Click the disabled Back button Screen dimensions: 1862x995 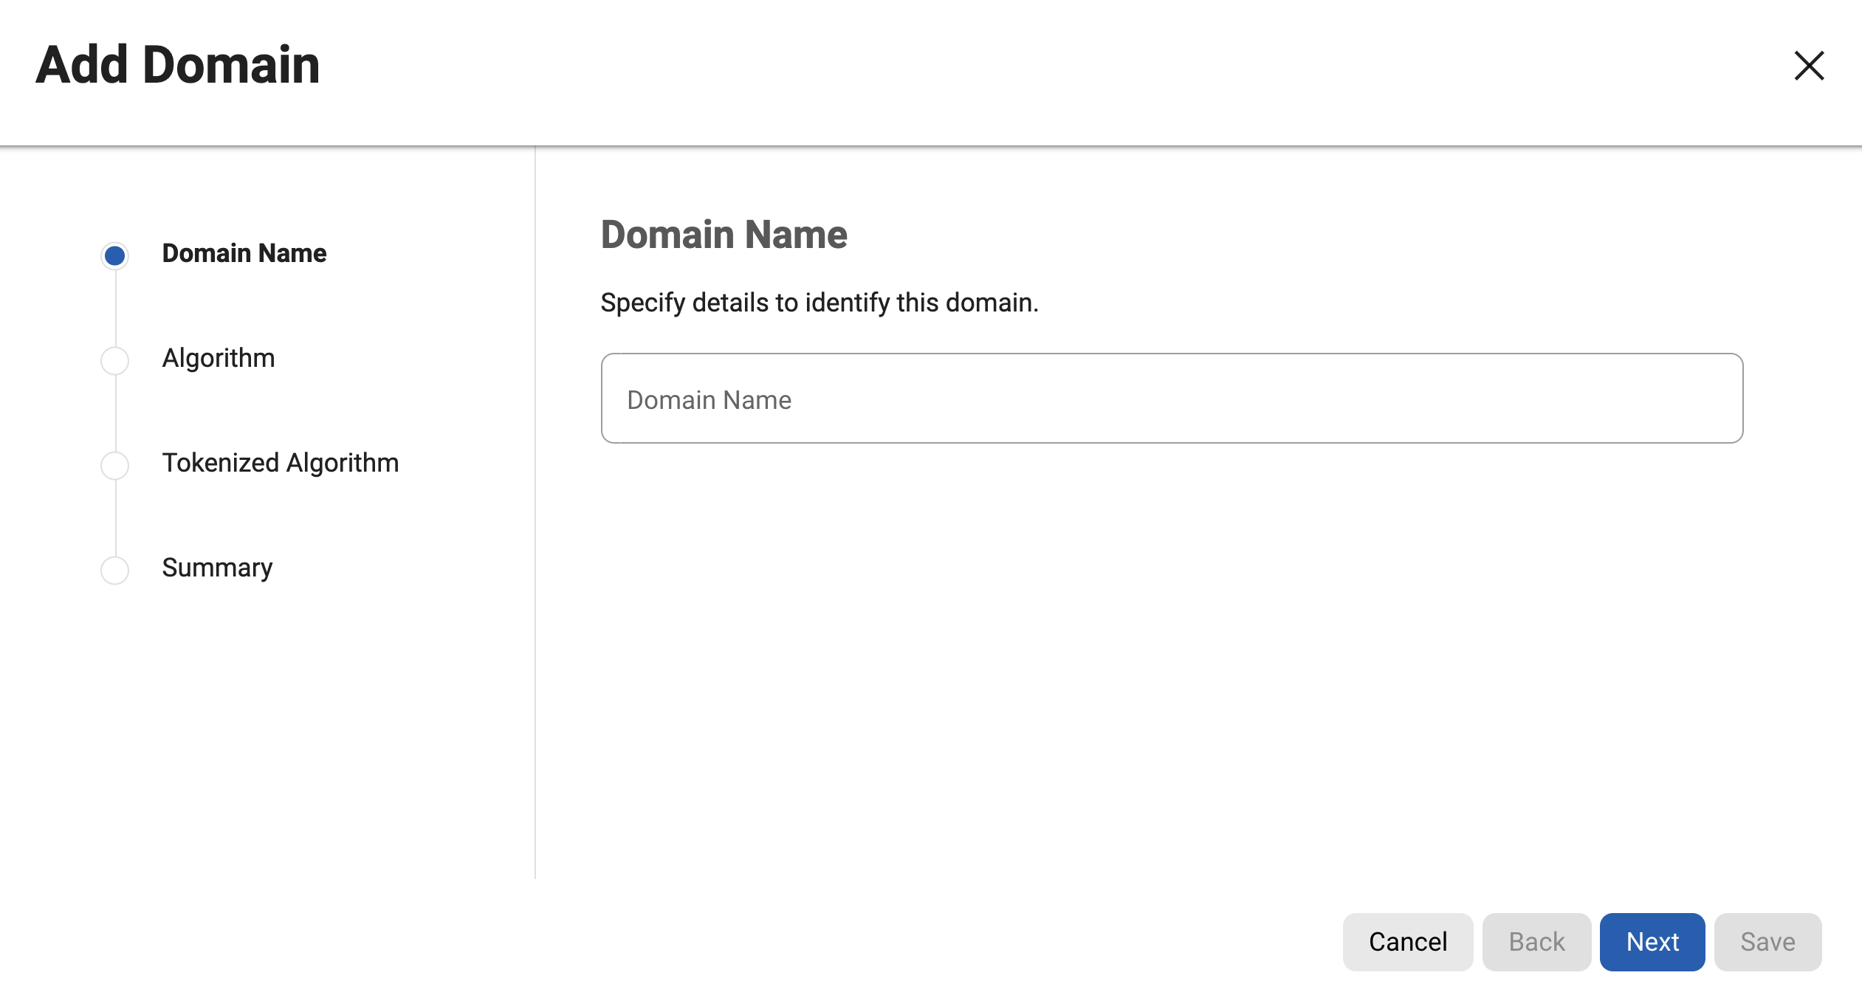coord(1536,941)
